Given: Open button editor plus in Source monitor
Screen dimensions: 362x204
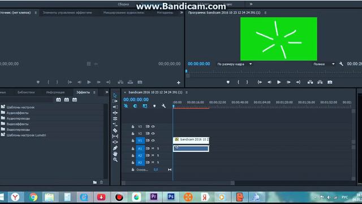Looking at the screenshot, I should (x=179, y=82).
